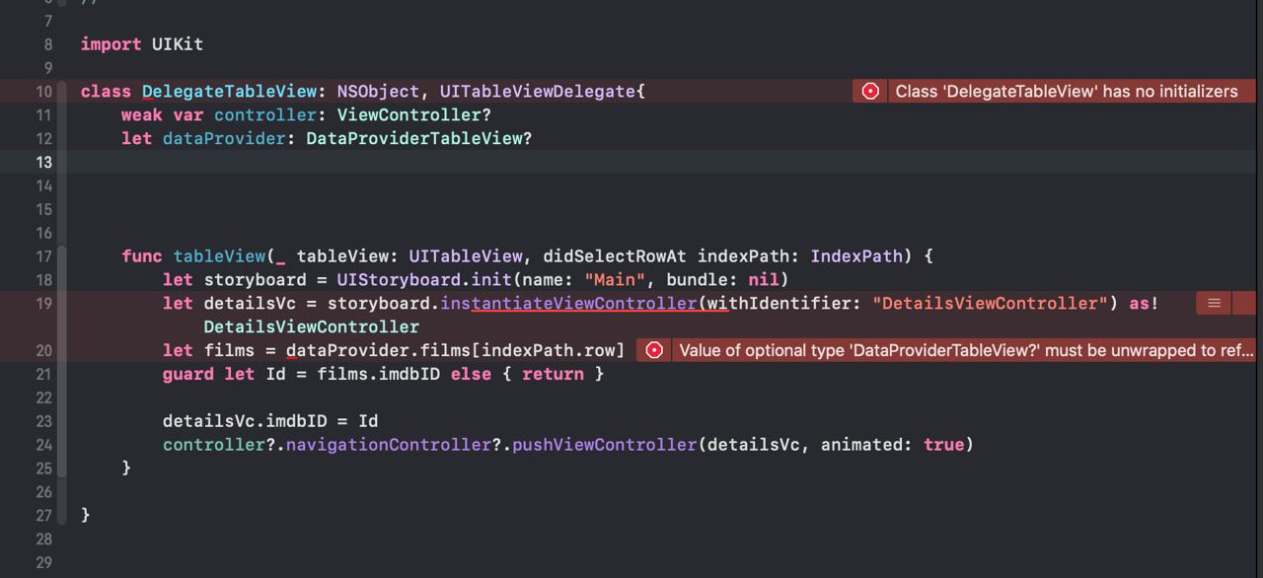Click 'UIStoryboard' on line 18
1263x578 pixels.
pos(399,280)
